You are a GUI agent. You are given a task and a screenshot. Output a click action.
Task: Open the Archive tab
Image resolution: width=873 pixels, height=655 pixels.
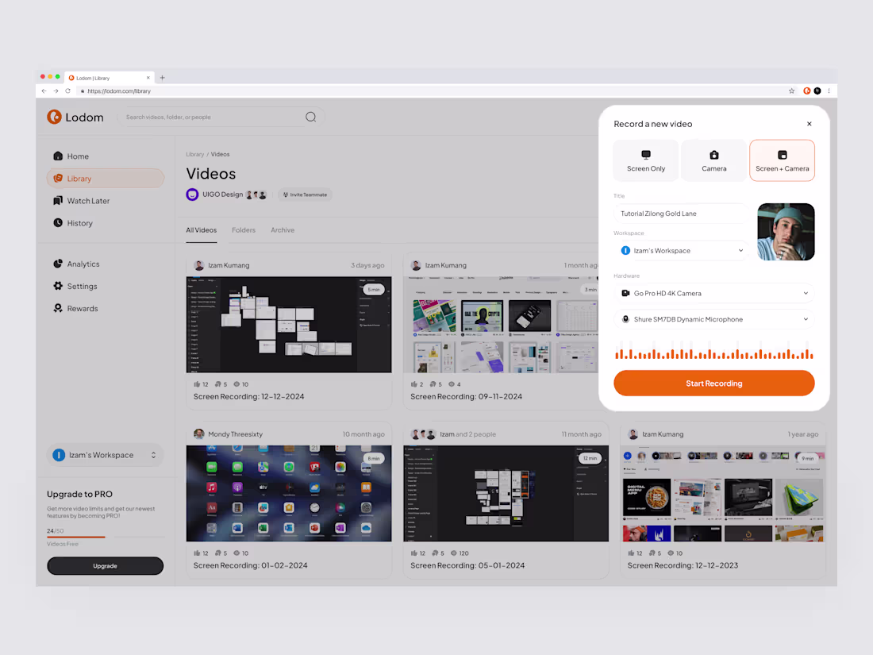[x=283, y=229]
